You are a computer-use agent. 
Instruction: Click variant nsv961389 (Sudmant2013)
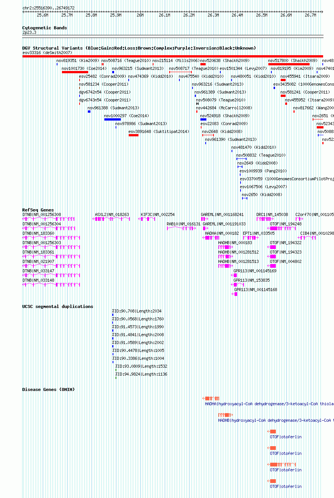click(x=220, y=92)
